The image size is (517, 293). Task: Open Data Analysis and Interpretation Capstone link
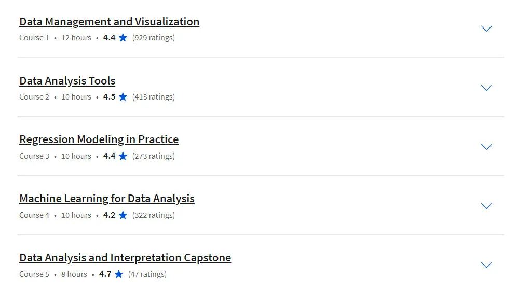tap(125, 258)
